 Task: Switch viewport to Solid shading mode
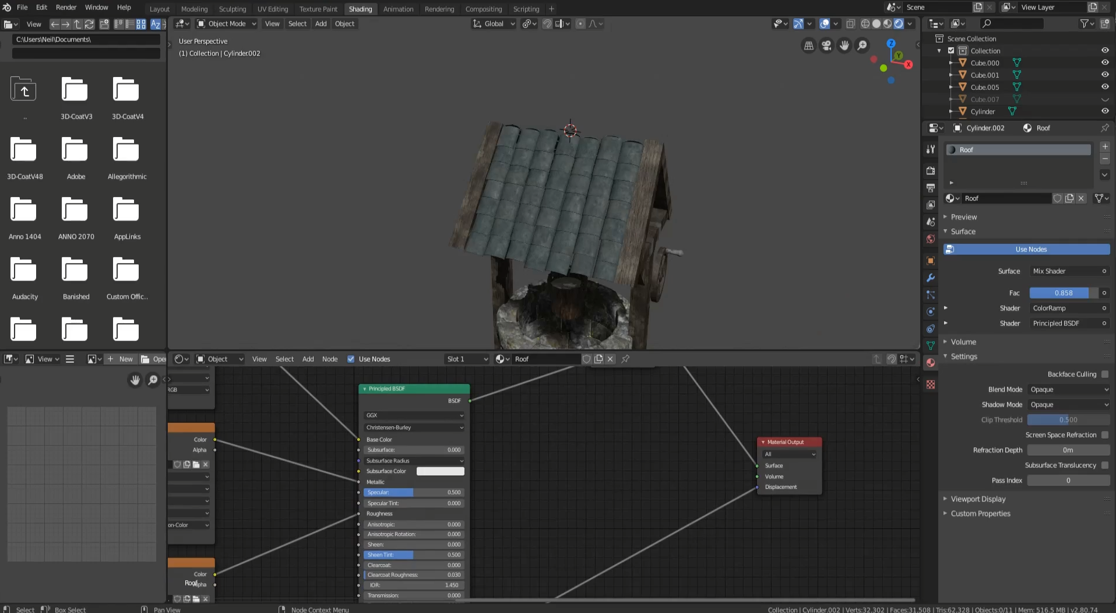coord(876,24)
